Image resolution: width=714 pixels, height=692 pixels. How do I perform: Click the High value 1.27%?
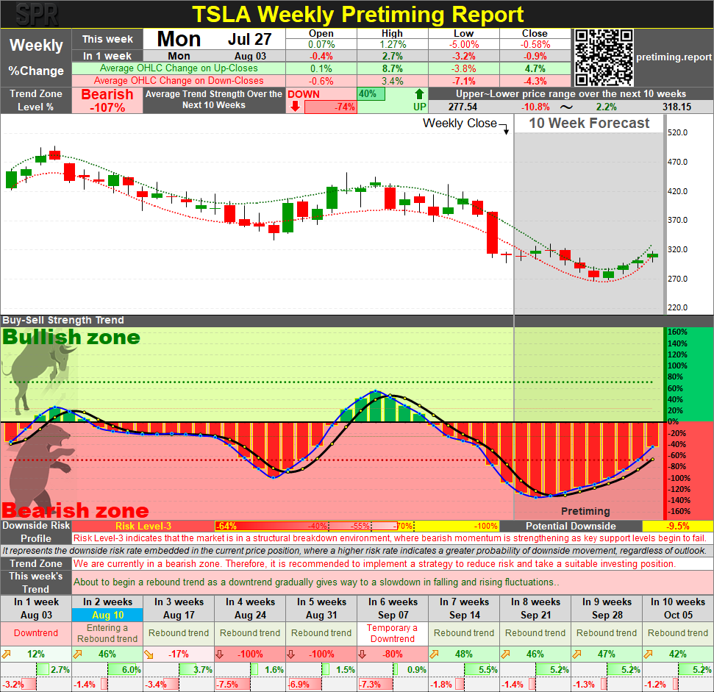(393, 45)
